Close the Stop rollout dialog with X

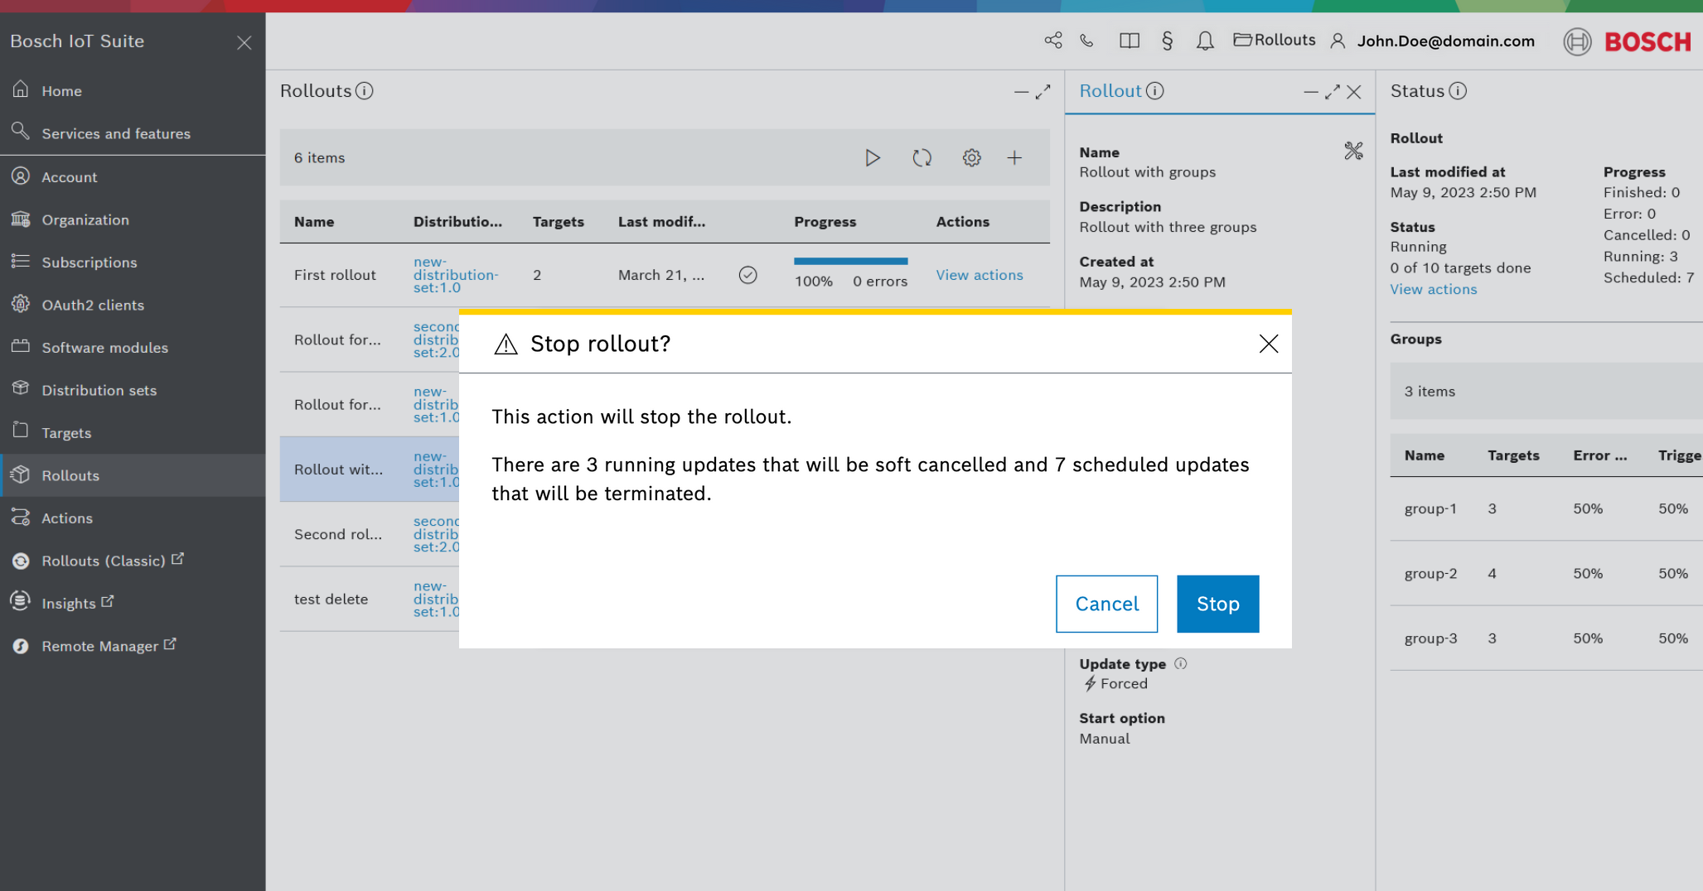pyautogui.click(x=1268, y=344)
